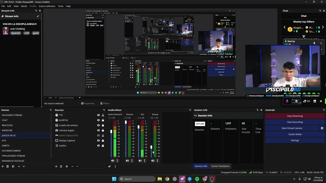Open advanced audio properties gears icon
The width and height of the screenshot is (326, 183).
click(x=110, y=166)
